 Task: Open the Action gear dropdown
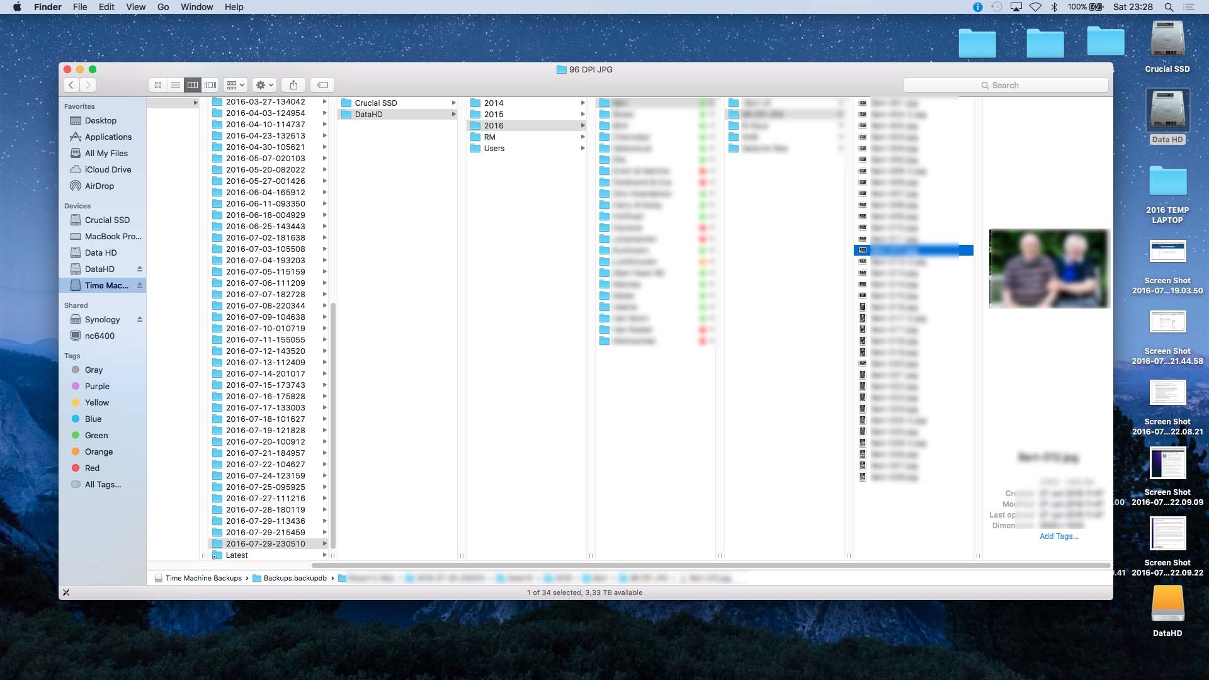tap(264, 85)
